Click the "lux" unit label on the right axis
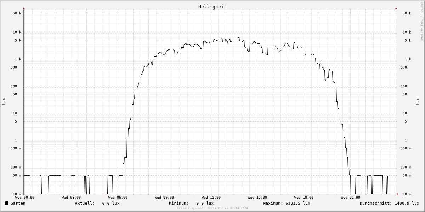The image size is (425, 212). 418,102
